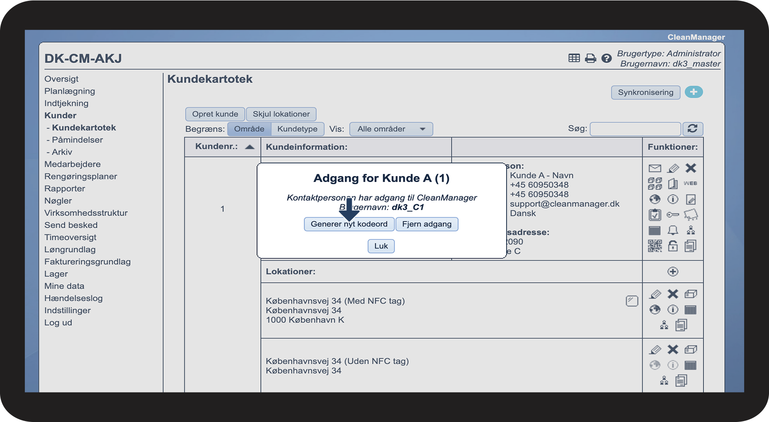Click into the Søg search field

(x=635, y=129)
